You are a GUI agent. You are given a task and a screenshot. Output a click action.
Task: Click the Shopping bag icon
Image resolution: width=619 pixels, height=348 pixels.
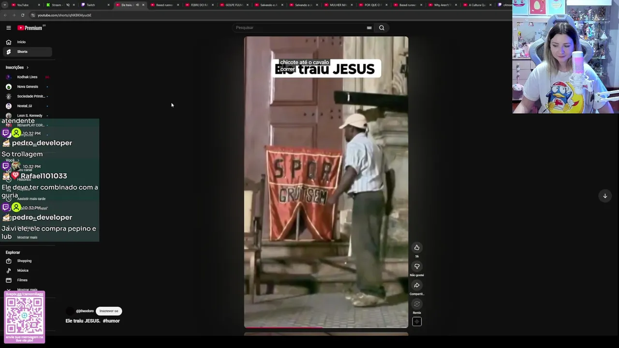click(x=8, y=261)
